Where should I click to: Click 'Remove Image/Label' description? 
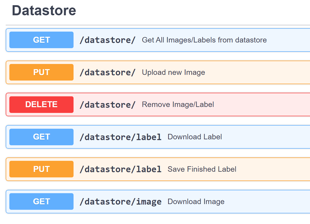tap(178, 104)
